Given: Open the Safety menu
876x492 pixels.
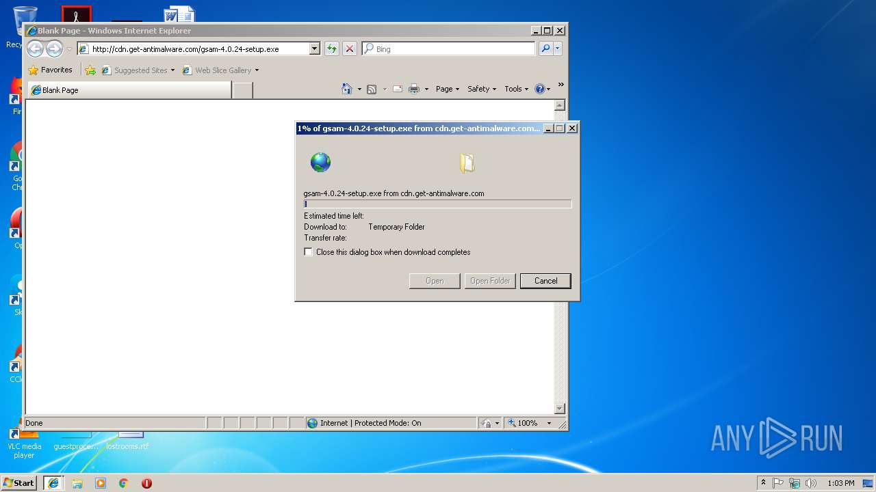Looking at the screenshot, I should click(482, 89).
